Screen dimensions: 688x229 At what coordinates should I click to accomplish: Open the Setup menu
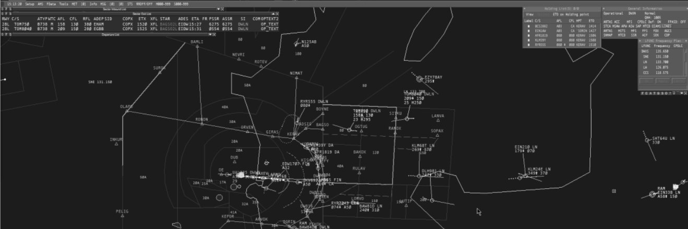click(30, 4)
